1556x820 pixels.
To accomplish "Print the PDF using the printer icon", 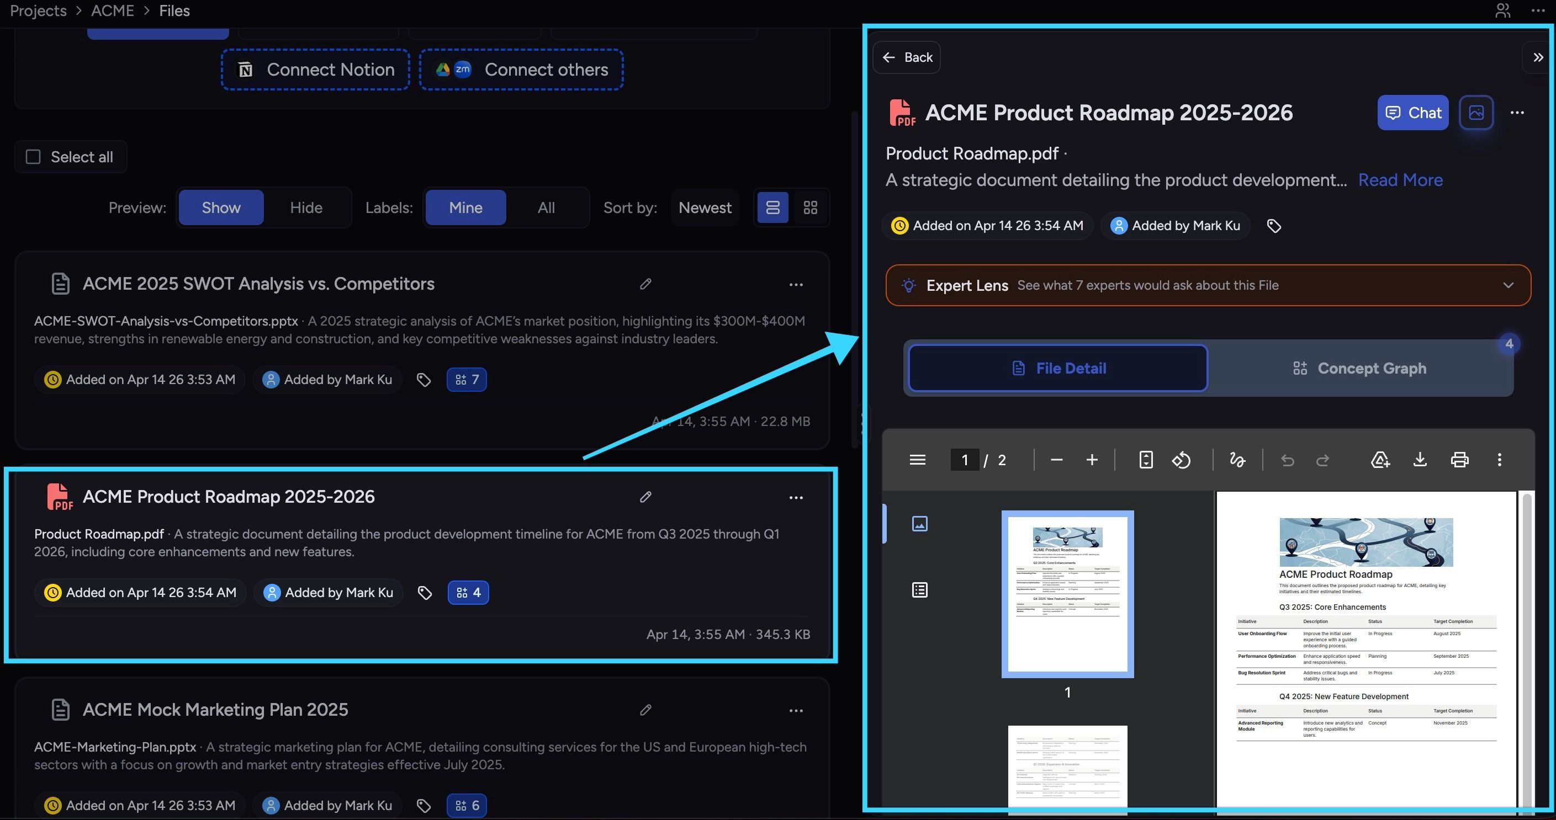I will tap(1459, 460).
